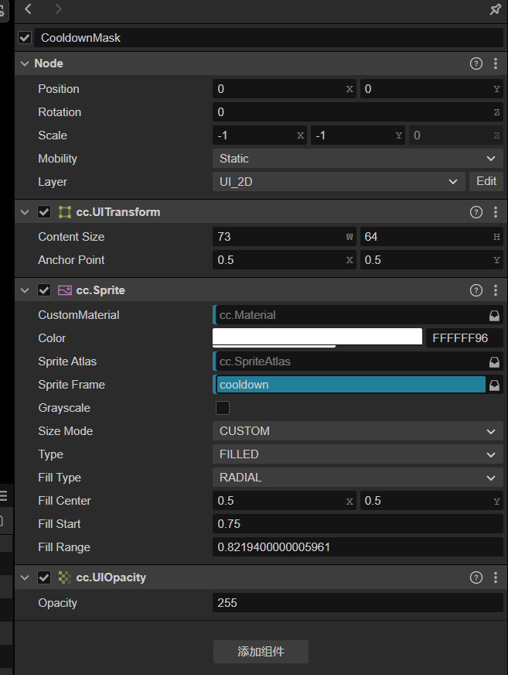Click the CooldownMask node name field
Image resolution: width=508 pixels, height=675 pixels.
pos(269,38)
